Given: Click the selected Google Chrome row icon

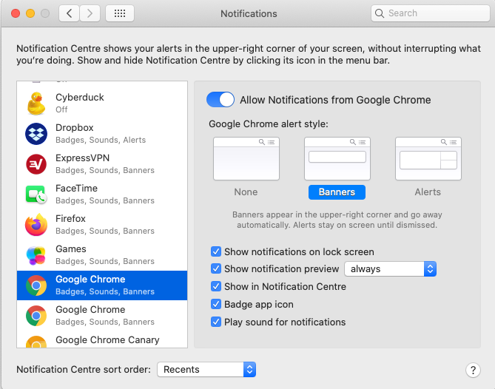Looking at the screenshot, I should [36, 285].
